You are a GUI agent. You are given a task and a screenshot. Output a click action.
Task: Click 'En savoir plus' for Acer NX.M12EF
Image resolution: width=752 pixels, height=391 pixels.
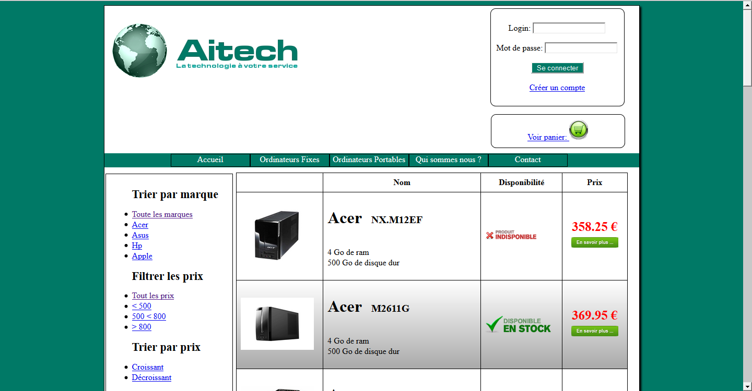pos(595,242)
